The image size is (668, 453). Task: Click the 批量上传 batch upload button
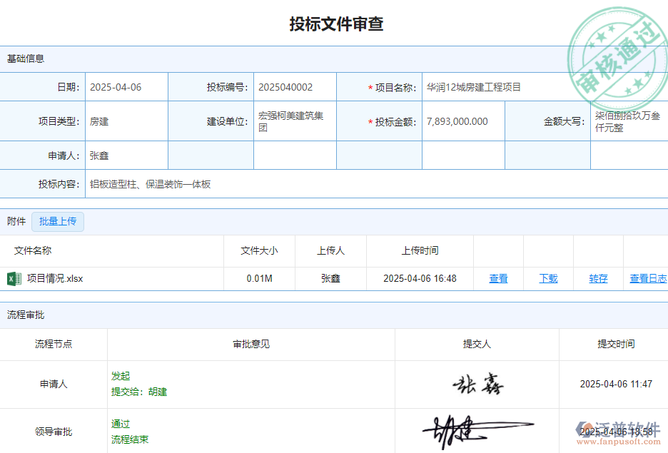pos(58,222)
